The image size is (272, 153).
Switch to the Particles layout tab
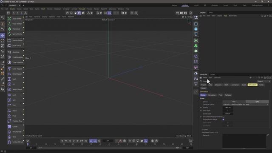185,5
